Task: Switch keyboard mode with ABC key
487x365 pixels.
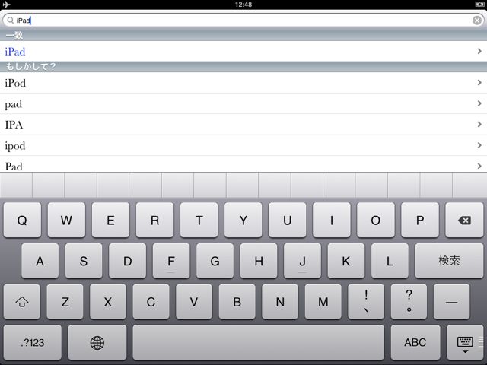Action: [415, 343]
